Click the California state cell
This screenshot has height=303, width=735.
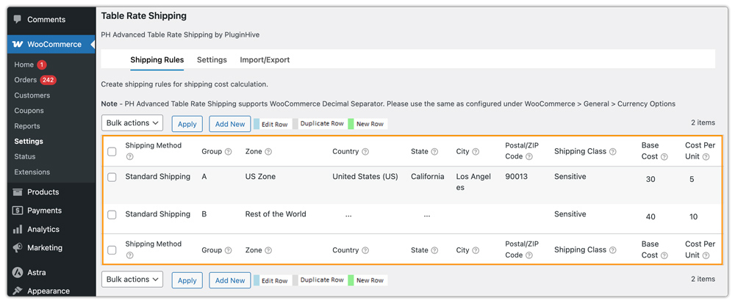click(428, 177)
